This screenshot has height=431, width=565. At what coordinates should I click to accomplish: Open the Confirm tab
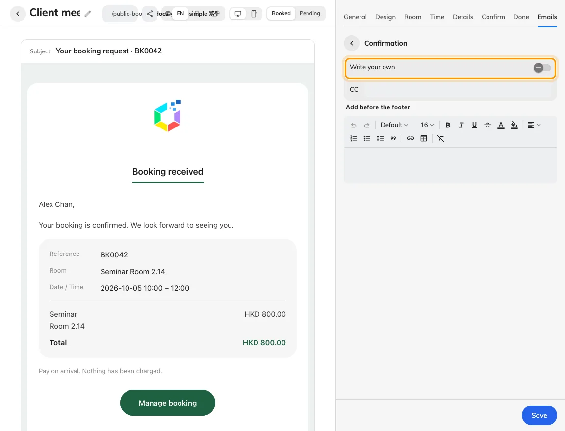pyautogui.click(x=493, y=17)
